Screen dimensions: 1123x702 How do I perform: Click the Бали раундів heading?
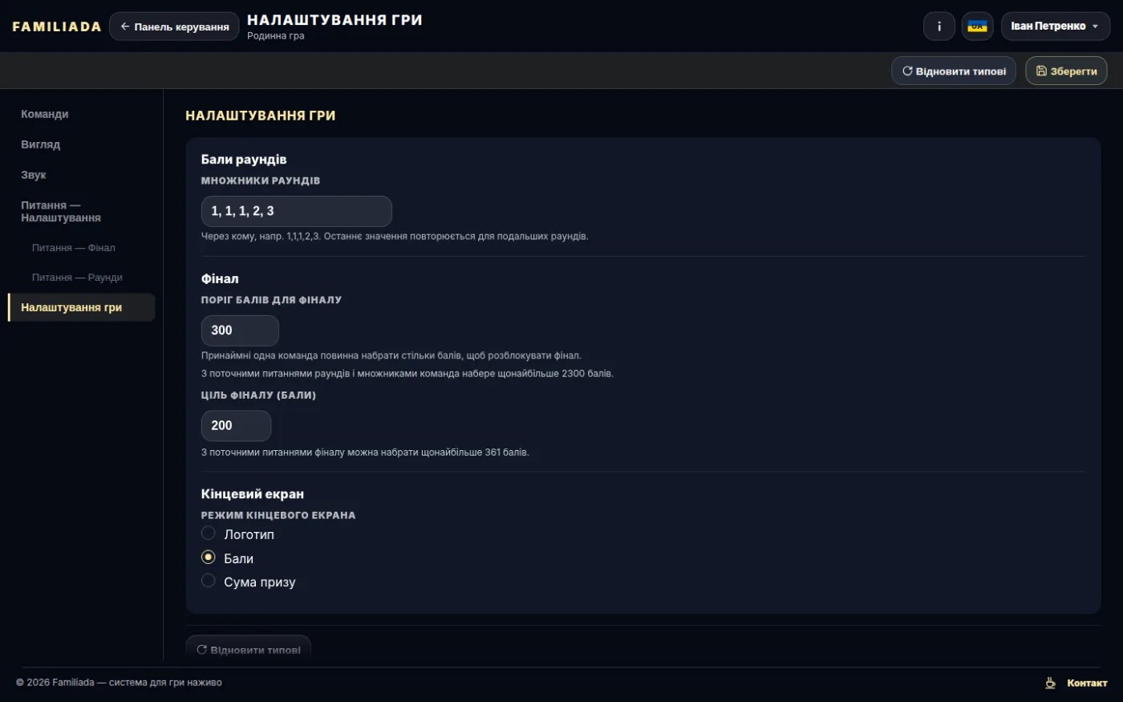244,160
